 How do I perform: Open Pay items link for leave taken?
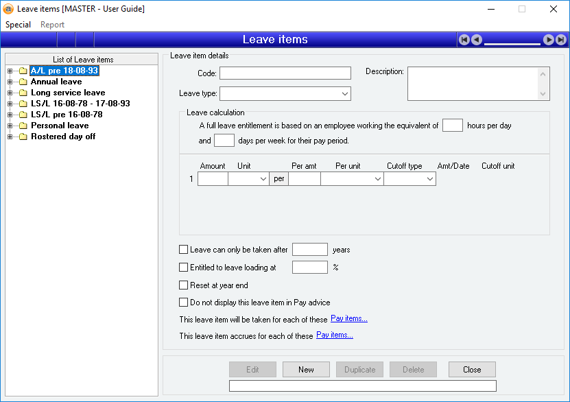(348, 318)
